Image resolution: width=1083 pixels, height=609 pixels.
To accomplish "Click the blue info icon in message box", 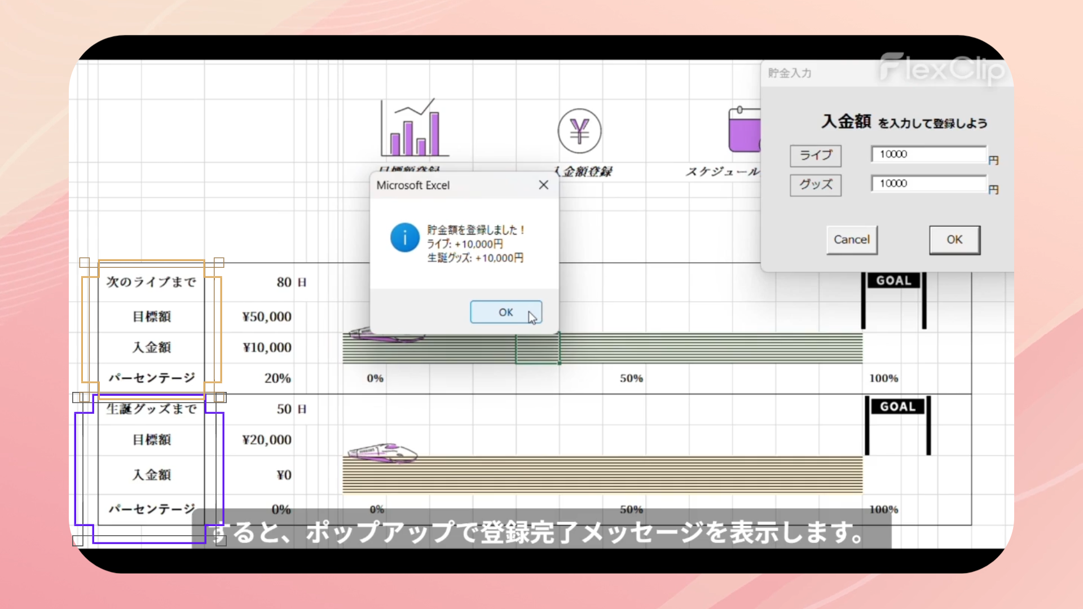I will [404, 237].
